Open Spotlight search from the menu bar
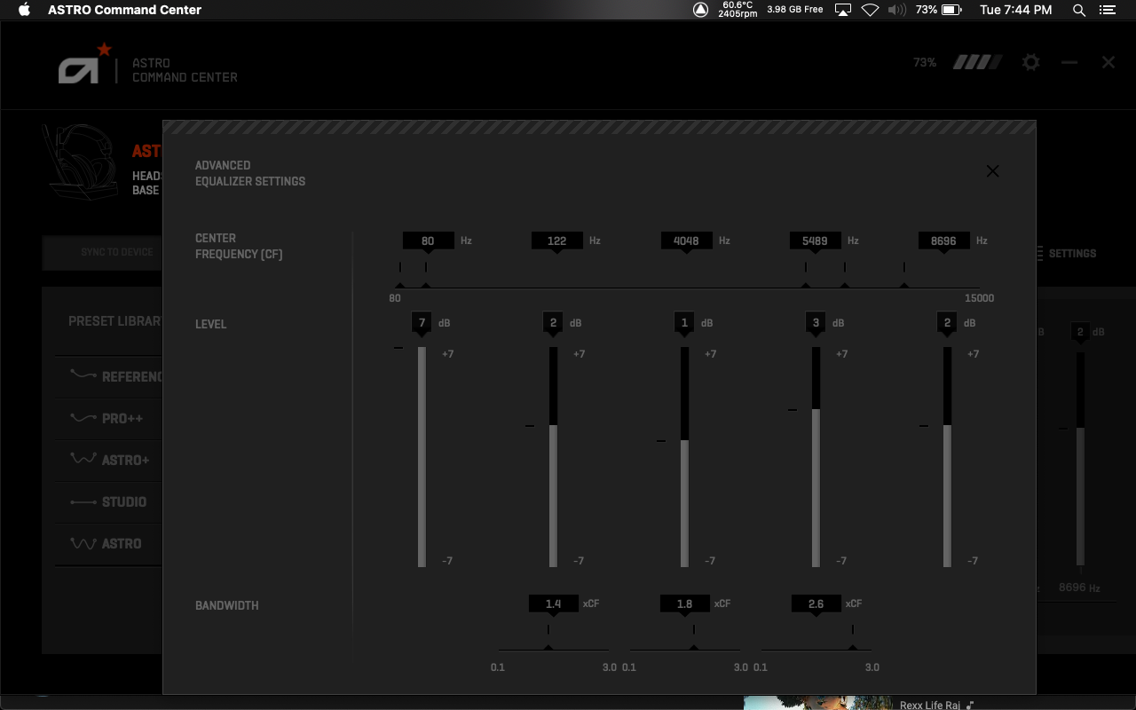Screen dimensions: 1136x710 click(x=1079, y=10)
